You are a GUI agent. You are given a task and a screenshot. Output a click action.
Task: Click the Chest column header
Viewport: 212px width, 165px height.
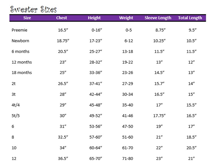(x=62, y=18)
